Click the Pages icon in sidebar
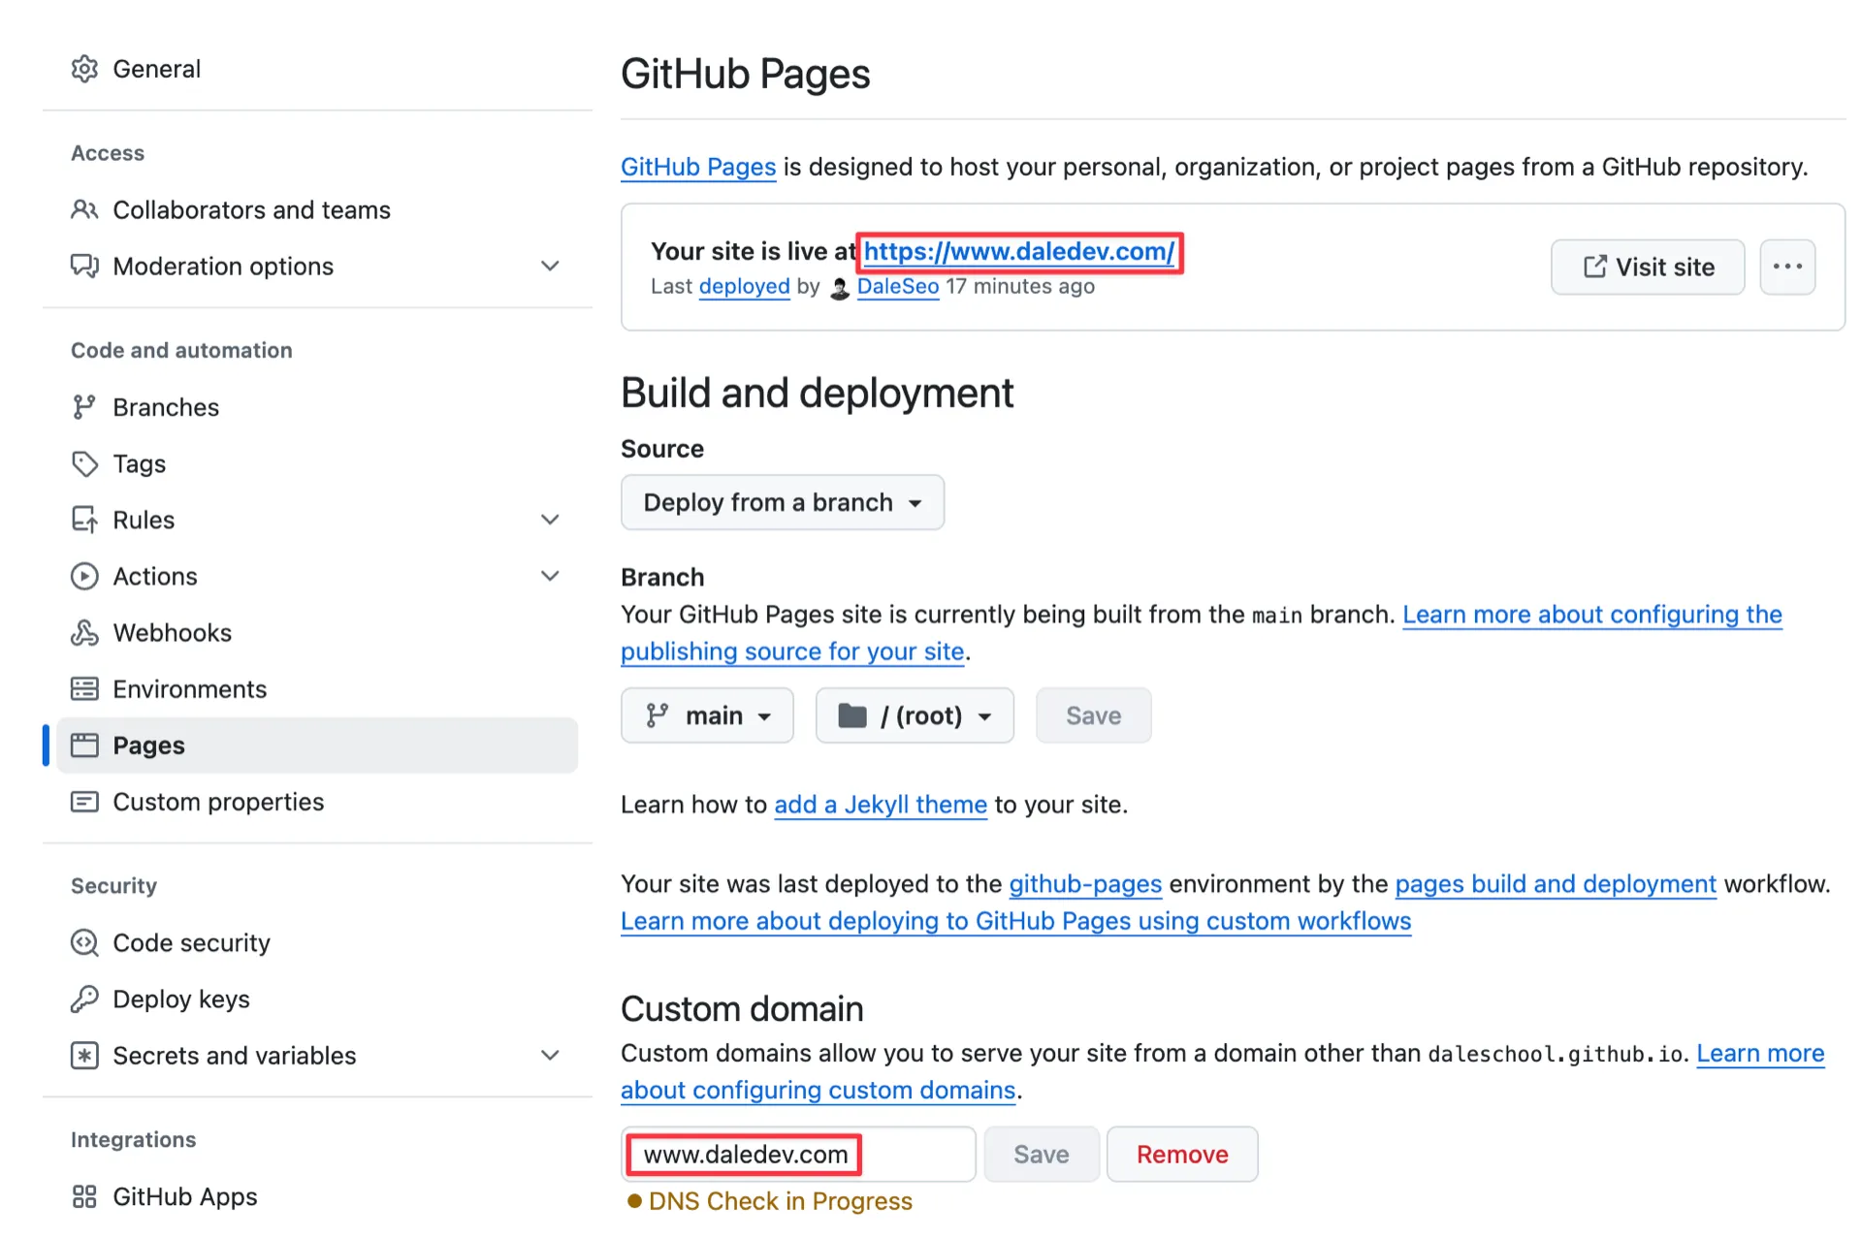The height and width of the screenshot is (1237, 1862). point(85,745)
